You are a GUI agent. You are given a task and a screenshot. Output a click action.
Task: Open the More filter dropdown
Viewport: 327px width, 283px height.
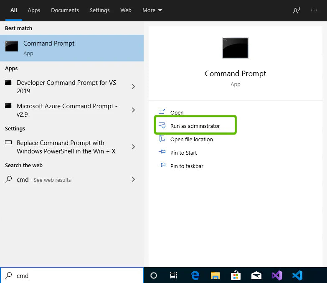pyautogui.click(x=152, y=10)
